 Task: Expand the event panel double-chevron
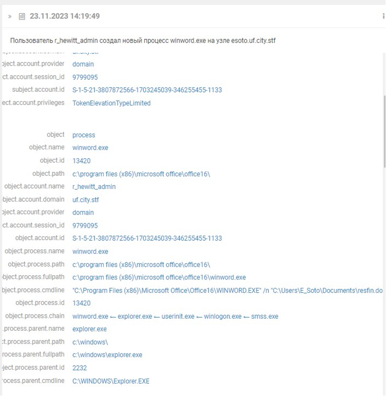click(10, 17)
